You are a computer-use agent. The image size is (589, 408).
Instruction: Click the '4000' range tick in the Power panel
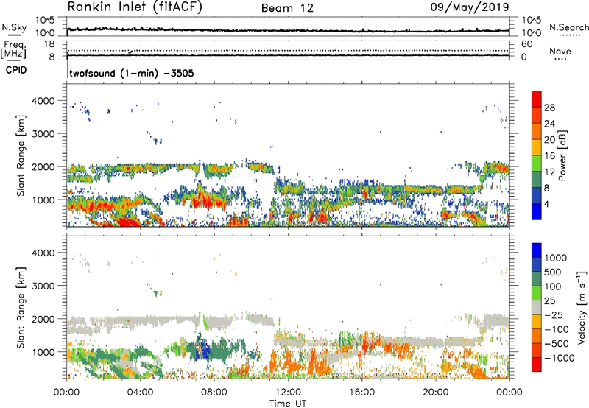pos(43,101)
